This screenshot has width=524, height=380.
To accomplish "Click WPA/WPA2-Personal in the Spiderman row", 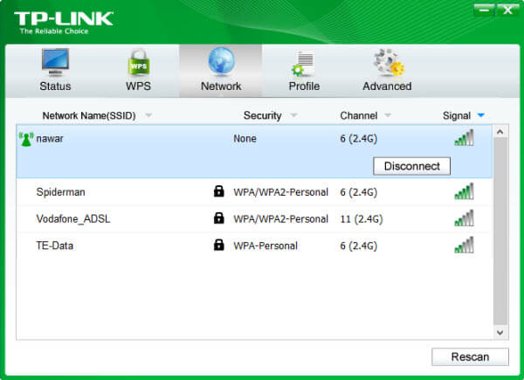I will (x=280, y=192).
